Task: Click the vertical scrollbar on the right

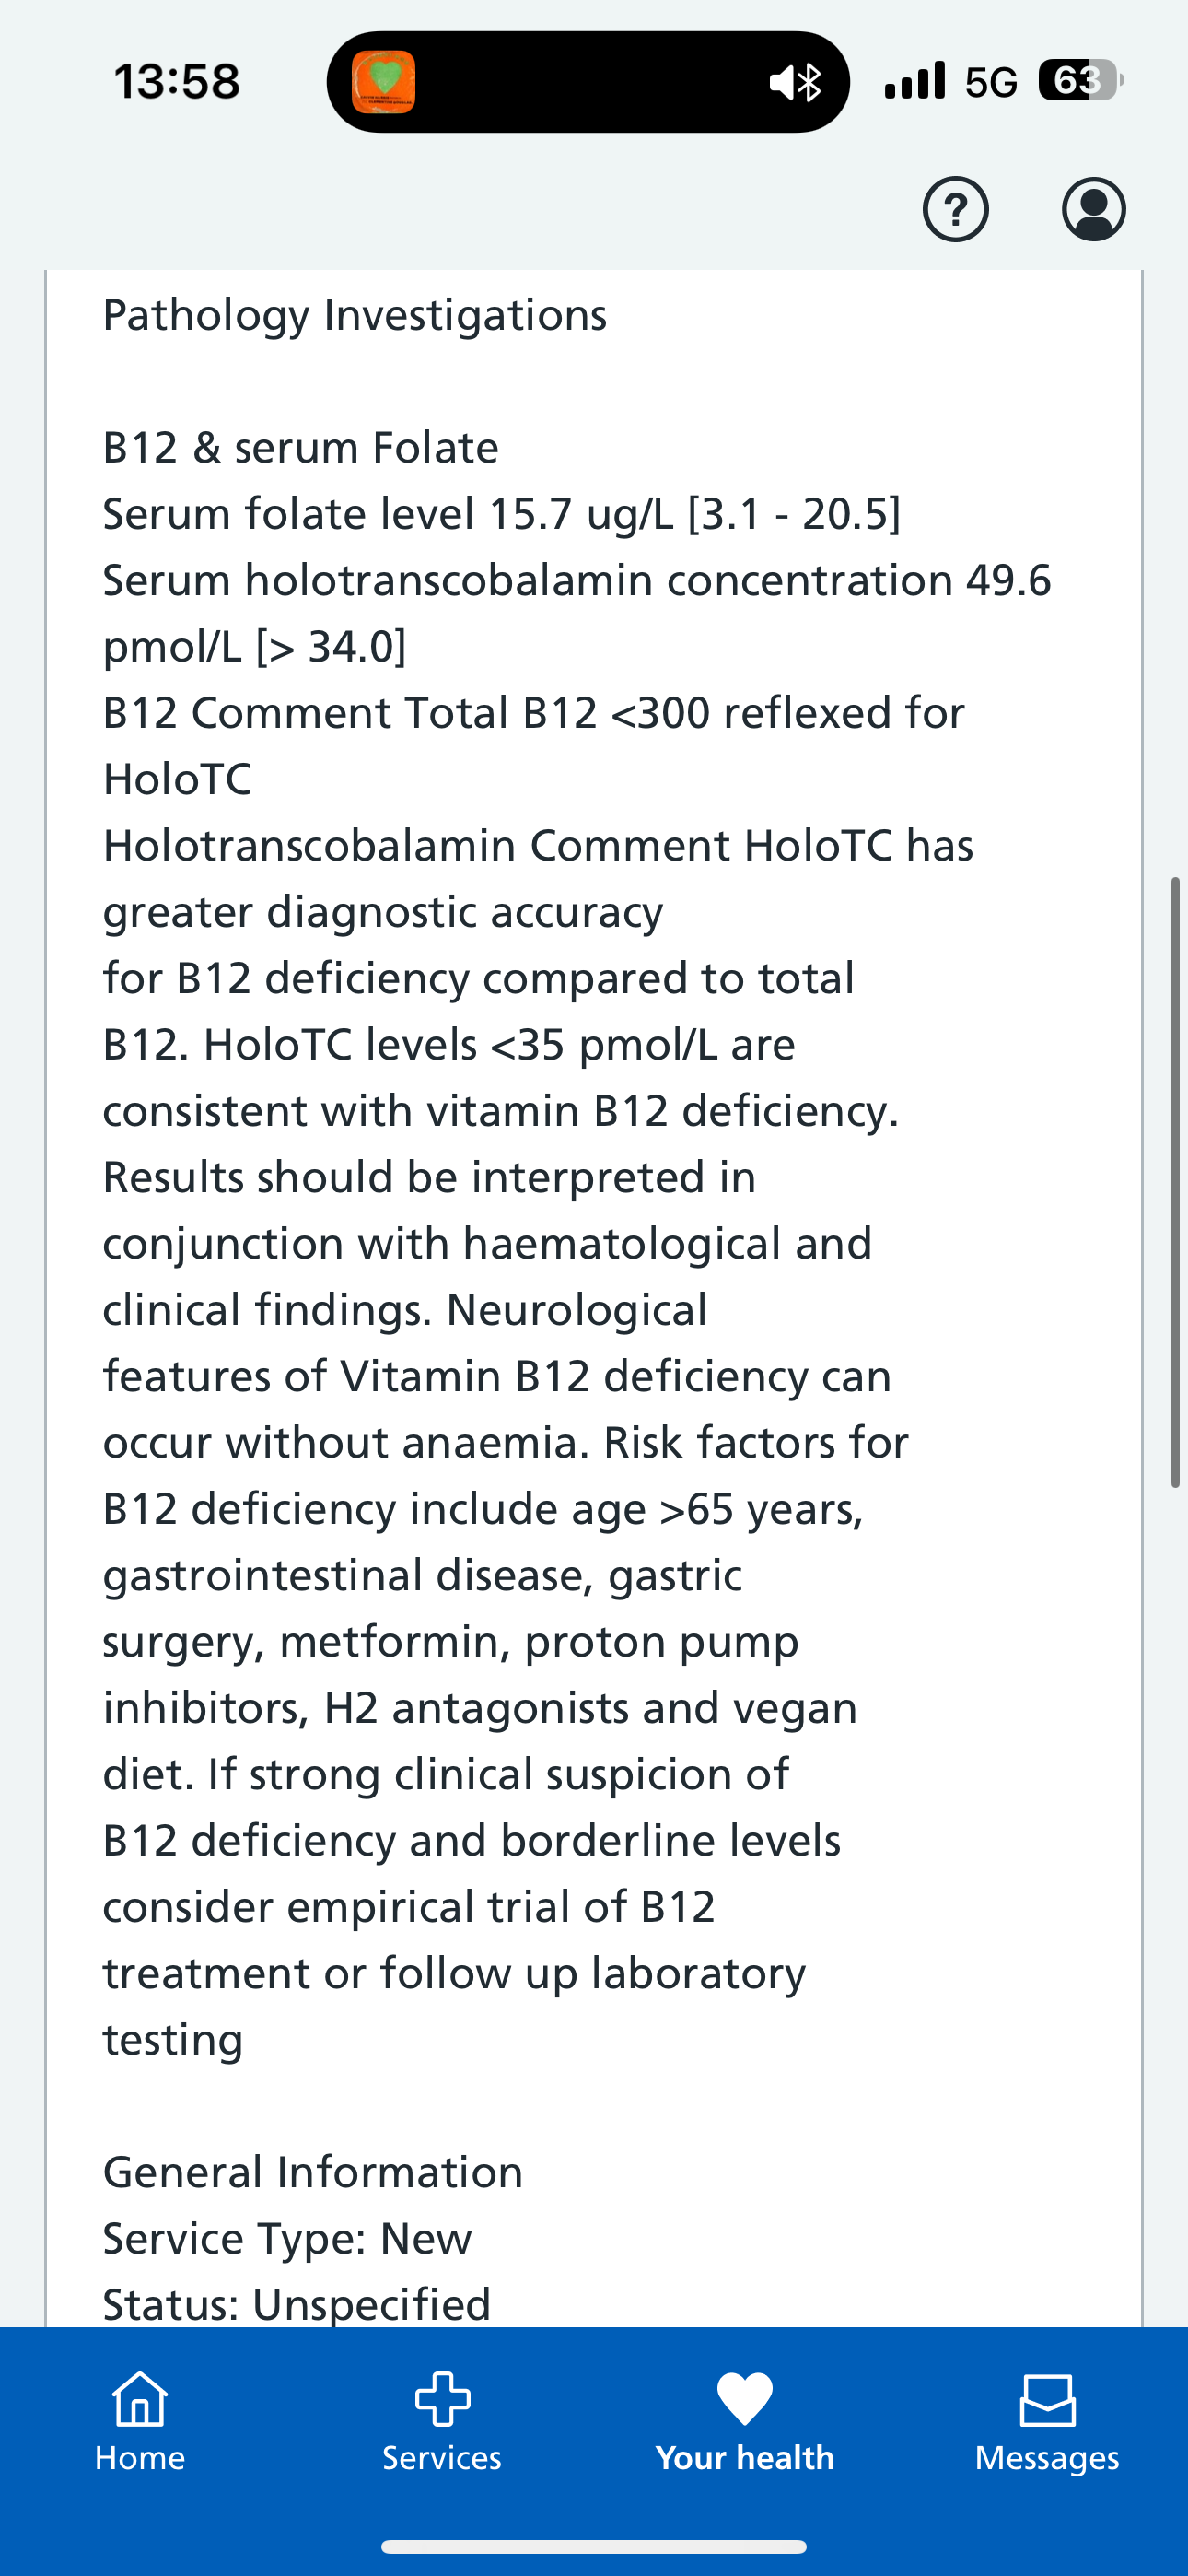Action: (x=1176, y=1182)
